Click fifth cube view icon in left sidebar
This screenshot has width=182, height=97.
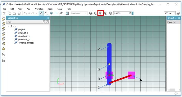tap(4, 39)
